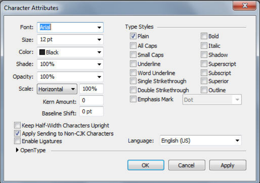The height and width of the screenshot is (183, 260).
Task: Click the Baseline Shift input field
Action: click(91, 112)
